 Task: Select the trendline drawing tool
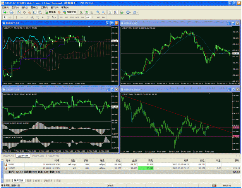(27, 17)
